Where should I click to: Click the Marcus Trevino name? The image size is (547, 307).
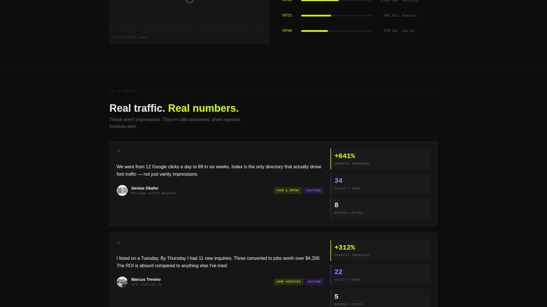tap(146, 279)
